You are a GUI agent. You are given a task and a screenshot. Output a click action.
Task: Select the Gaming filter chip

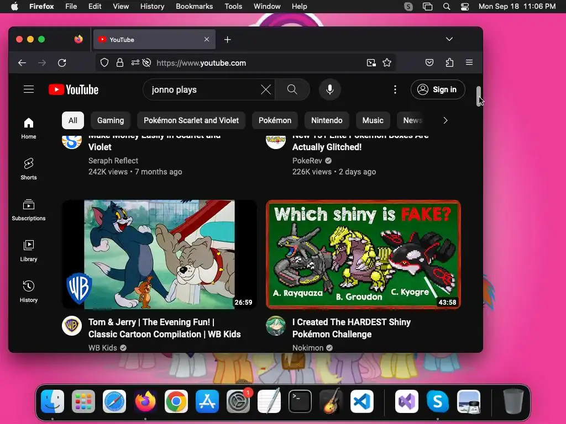[111, 120]
